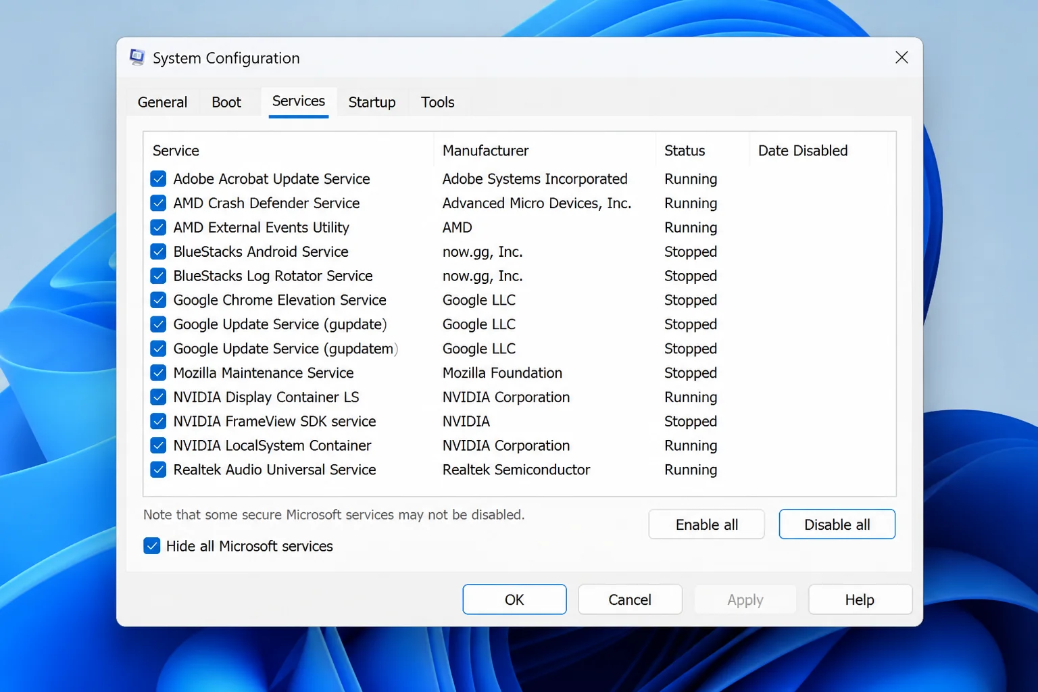1038x692 pixels.
Task: Uncheck BlueStacks Android Service
Action: (x=158, y=252)
